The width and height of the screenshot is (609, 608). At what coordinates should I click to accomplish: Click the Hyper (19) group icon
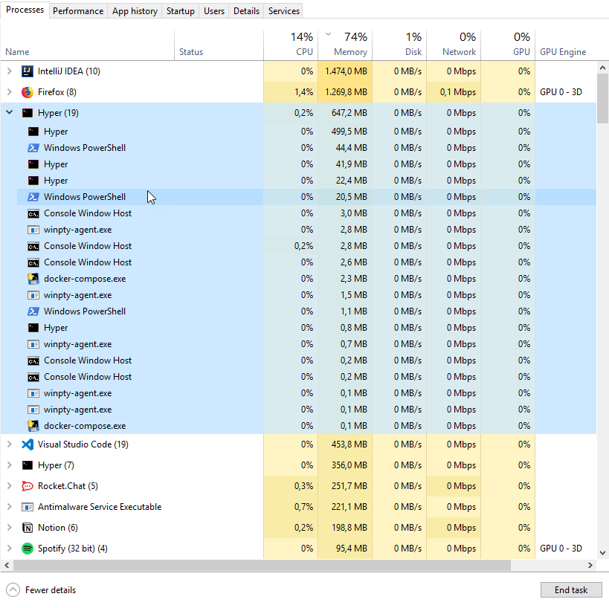click(28, 113)
